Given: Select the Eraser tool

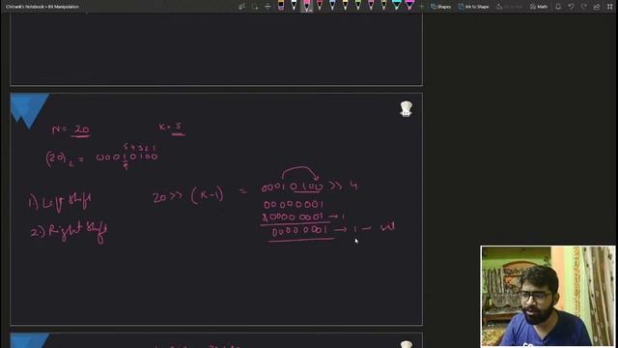Looking at the screenshot, I should pos(281,6).
